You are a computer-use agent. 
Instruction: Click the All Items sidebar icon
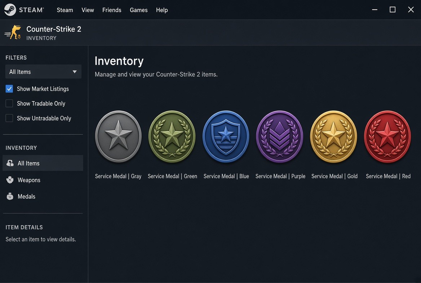pos(10,163)
